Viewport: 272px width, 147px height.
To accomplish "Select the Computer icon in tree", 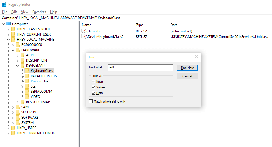I will (8, 24).
